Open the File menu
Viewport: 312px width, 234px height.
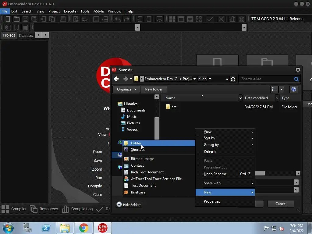[4, 11]
